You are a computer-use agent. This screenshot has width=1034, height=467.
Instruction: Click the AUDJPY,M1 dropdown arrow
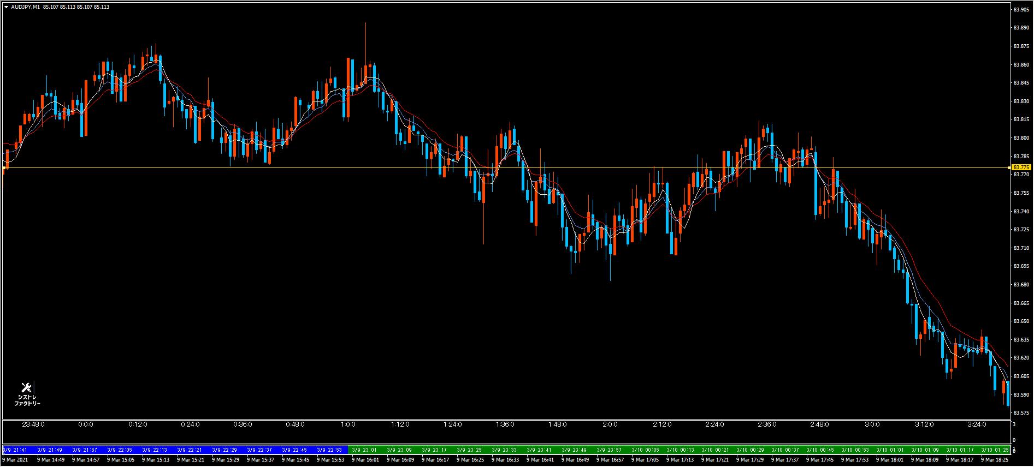6,7
